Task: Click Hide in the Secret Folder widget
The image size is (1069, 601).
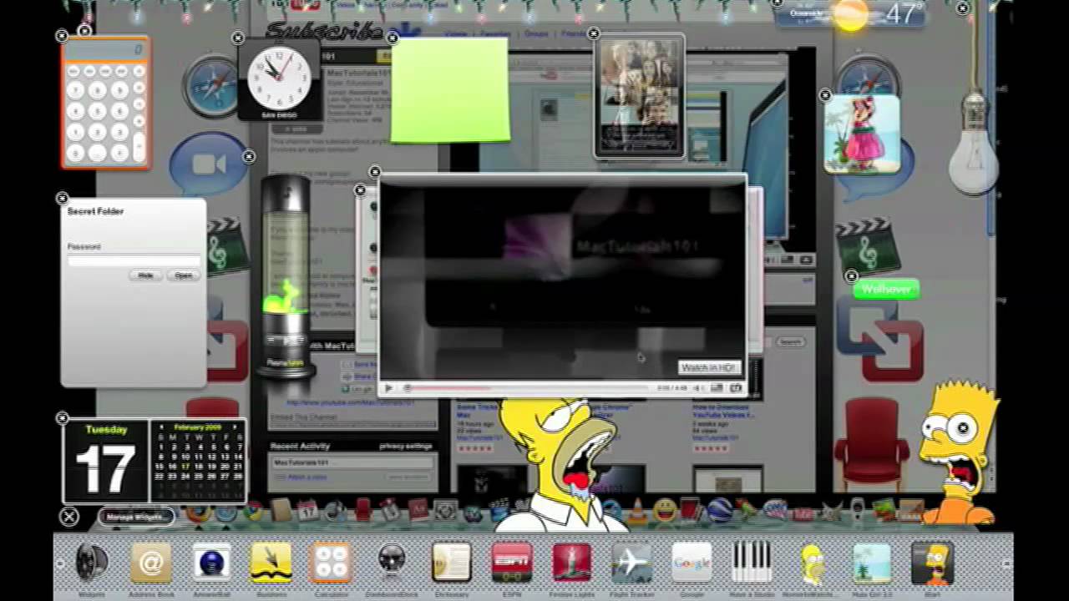Action: 146,275
